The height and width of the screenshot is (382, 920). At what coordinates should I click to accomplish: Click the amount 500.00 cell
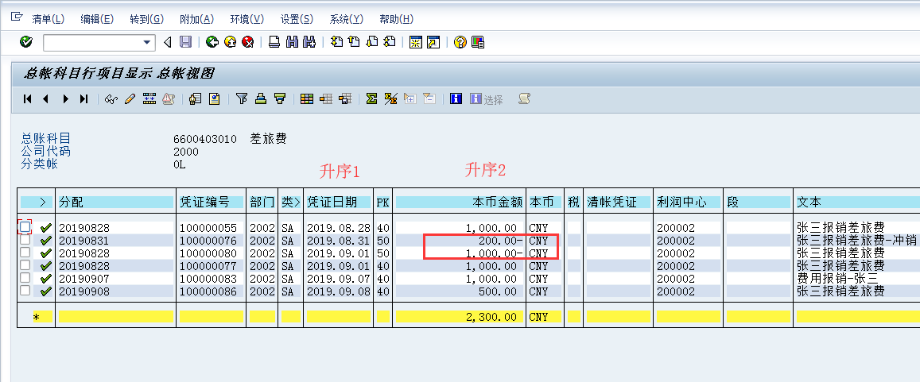[460, 291]
